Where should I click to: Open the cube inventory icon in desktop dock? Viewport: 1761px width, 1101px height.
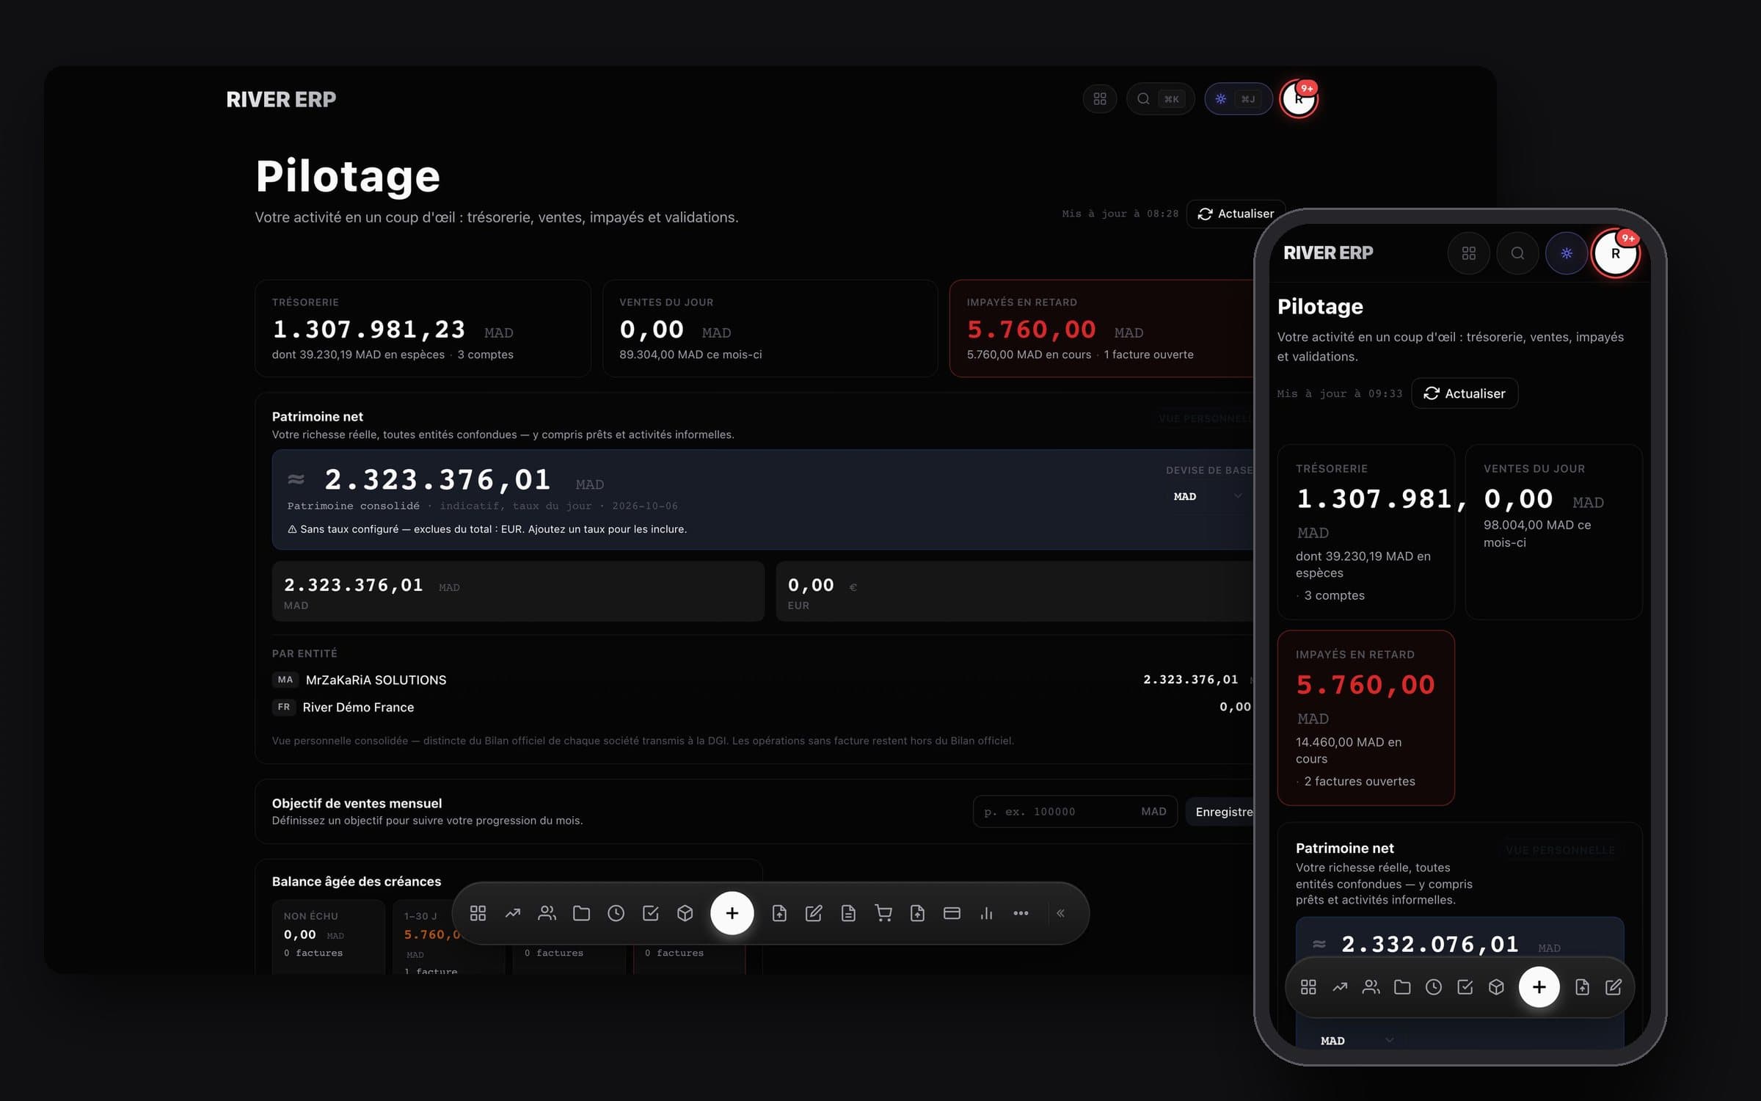685,913
